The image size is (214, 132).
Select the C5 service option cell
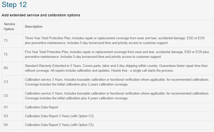12,96
